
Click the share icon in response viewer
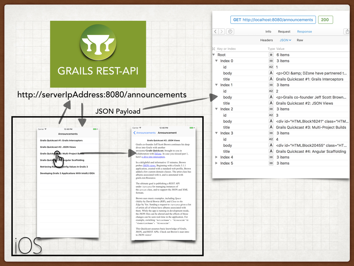[347, 32]
